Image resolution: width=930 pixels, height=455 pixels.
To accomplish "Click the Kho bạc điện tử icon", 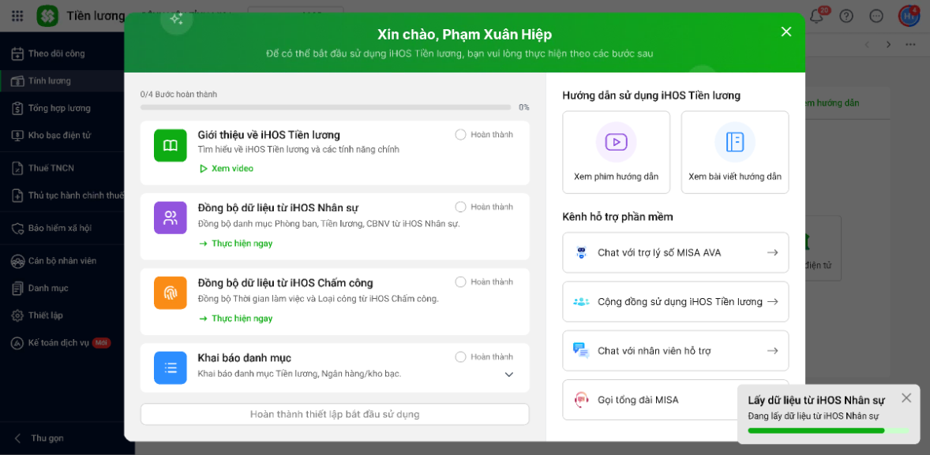I will [x=17, y=136].
